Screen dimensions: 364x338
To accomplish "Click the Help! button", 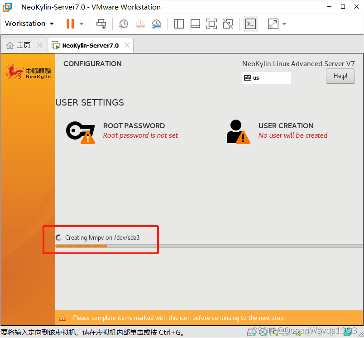I will 340,76.
